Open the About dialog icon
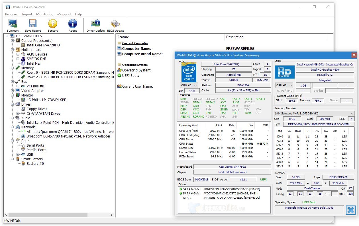This screenshot has width=359, height=226. click(72, 25)
